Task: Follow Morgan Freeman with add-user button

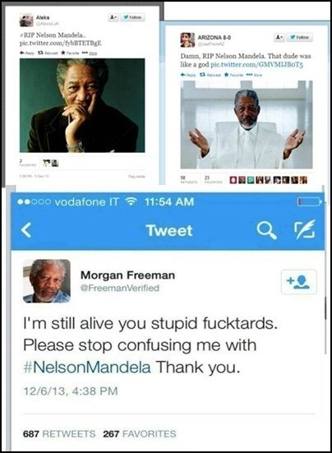Action: click(x=298, y=282)
